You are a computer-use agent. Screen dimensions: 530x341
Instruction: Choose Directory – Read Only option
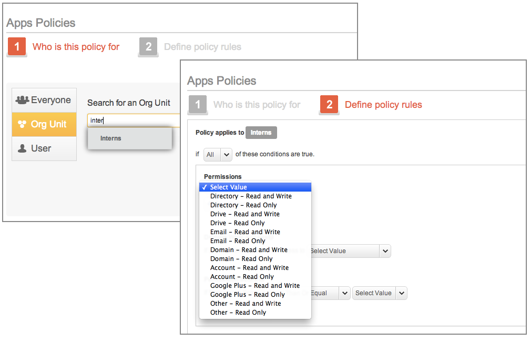243,205
